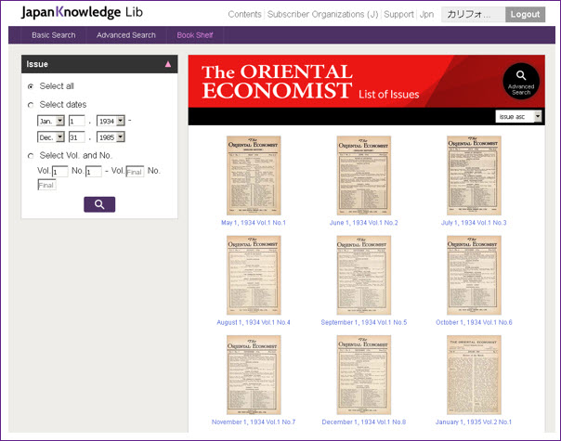The image size is (561, 441).
Task: Click the July 1, 1934 Vol.1 No.3 link
Action: pos(474,223)
